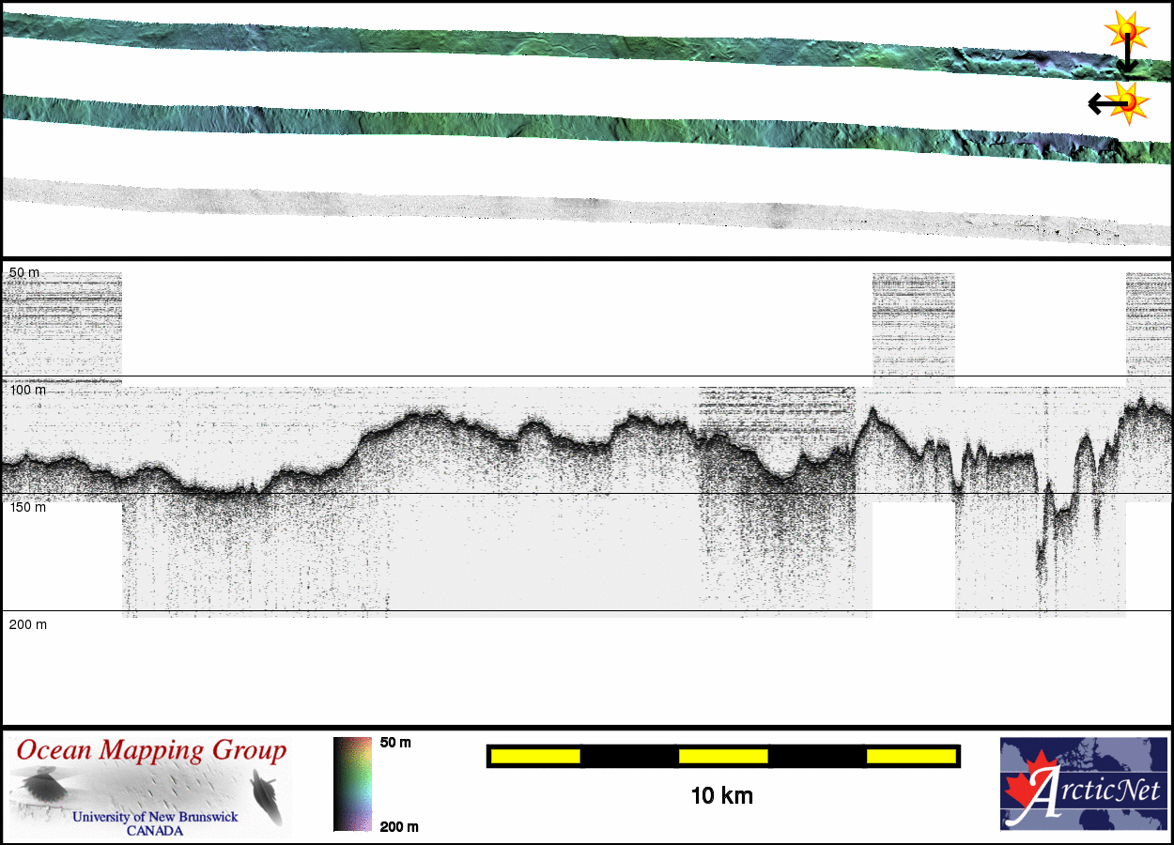1174x845 pixels.
Task: Click the Ocean Mapping Group title text
Action: (x=151, y=751)
